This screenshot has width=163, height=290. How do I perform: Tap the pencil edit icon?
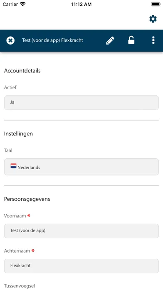pyautogui.click(x=110, y=40)
